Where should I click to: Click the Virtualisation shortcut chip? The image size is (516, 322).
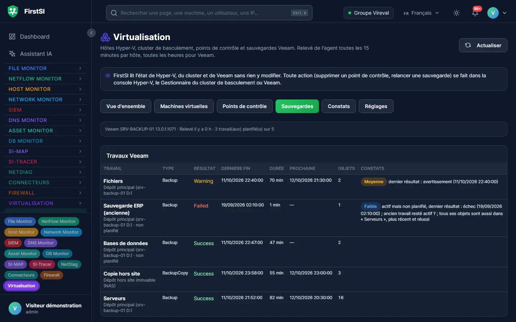click(x=21, y=286)
